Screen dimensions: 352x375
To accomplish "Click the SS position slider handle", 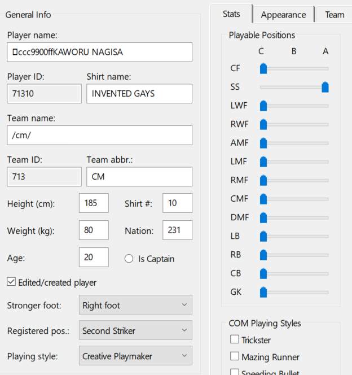I will tap(325, 87).
